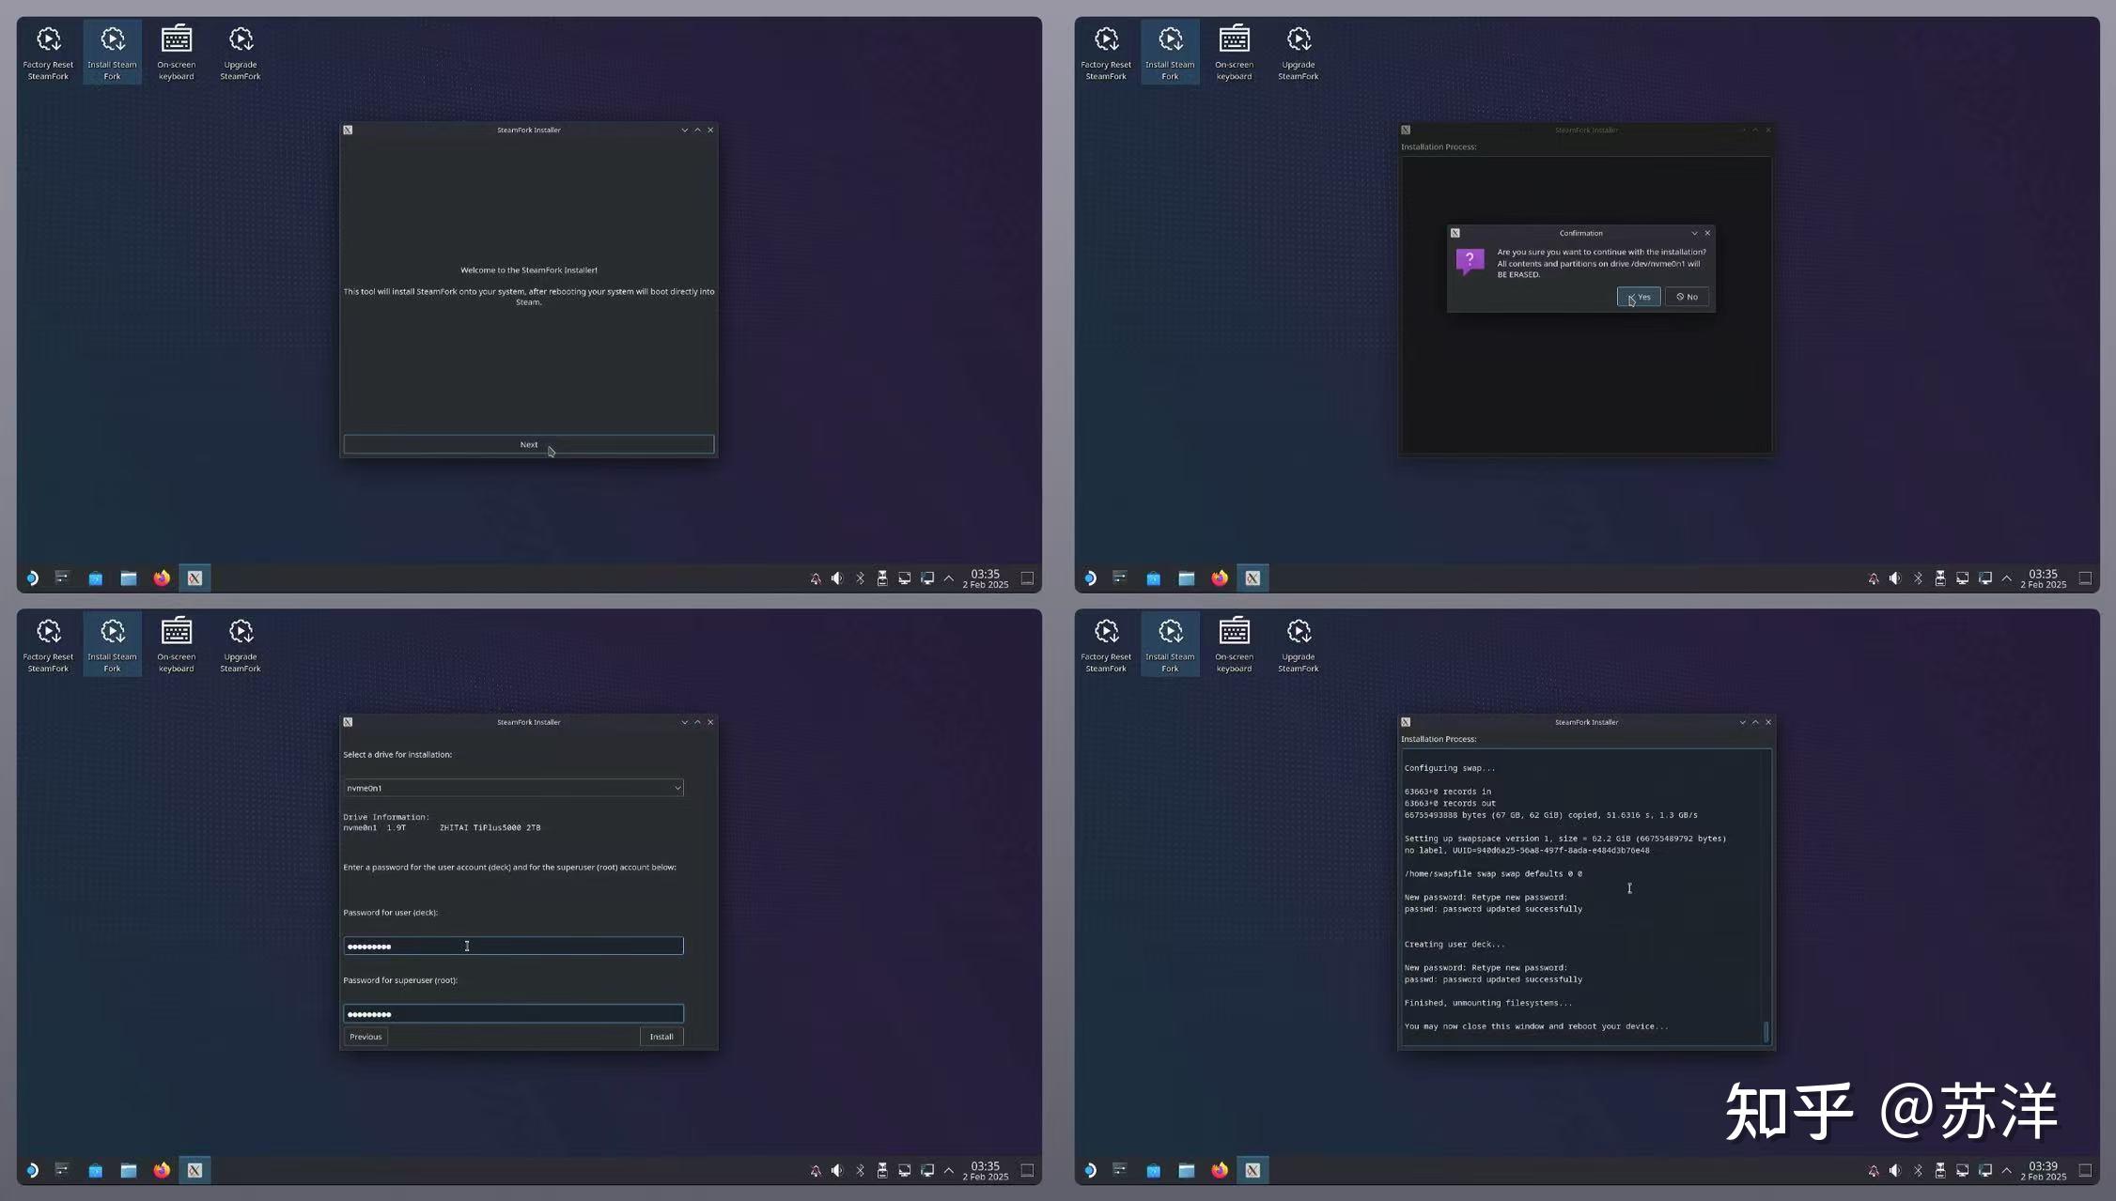This screenshot has height=1201, width=2116.
Task: Select the SteamFork Installer taskbar entry
Action: coord(194,577)
